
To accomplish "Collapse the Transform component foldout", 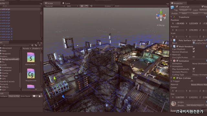I will [171, 17].
